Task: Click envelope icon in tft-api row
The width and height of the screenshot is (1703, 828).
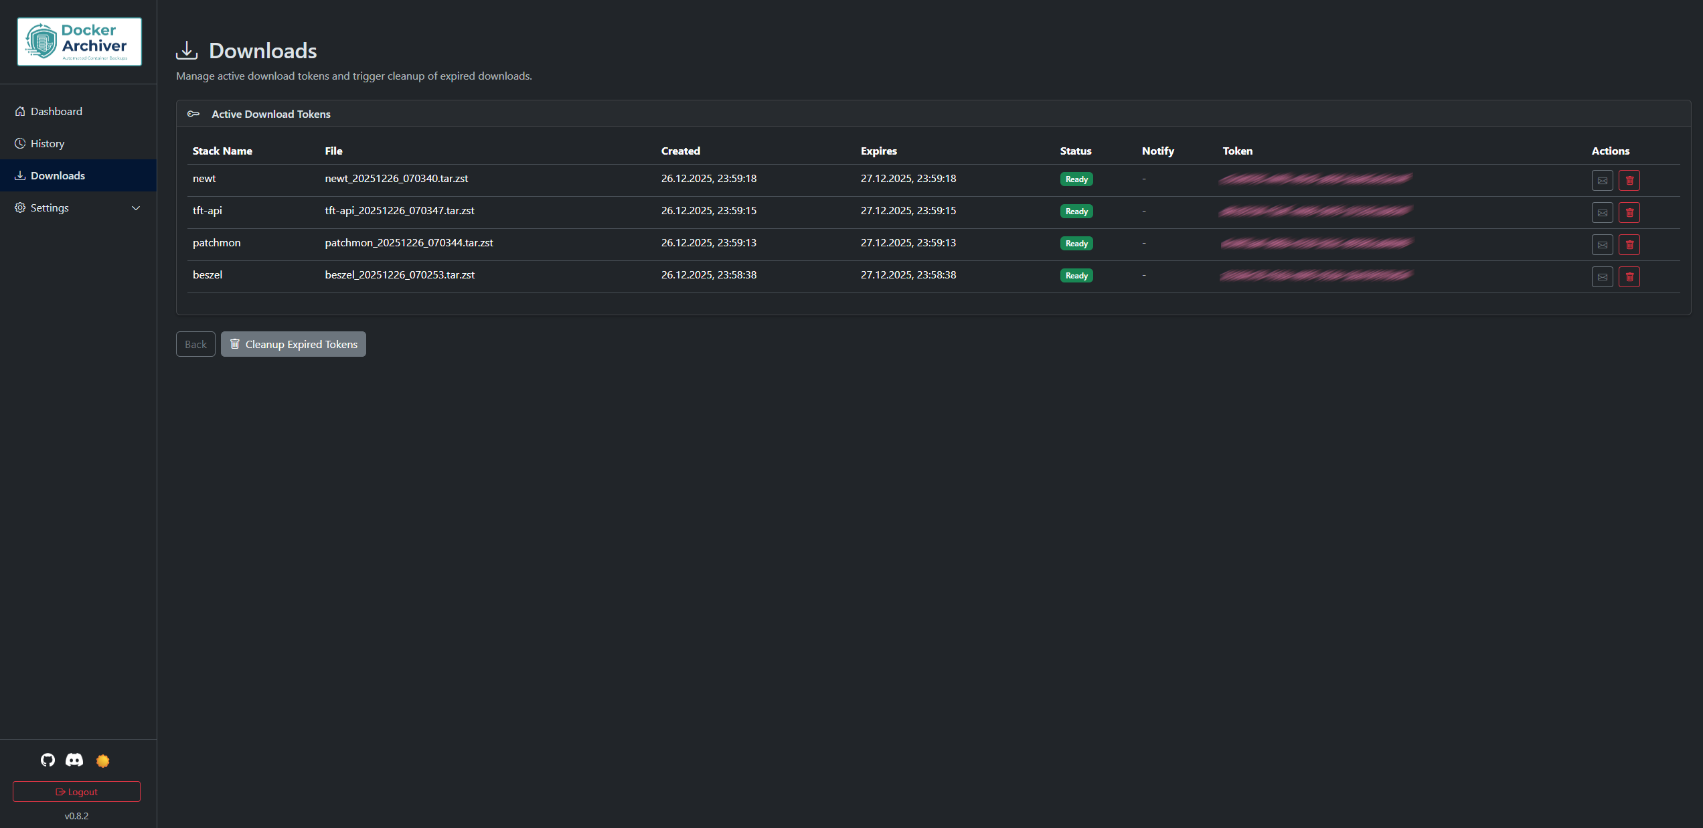Action: coord(1602,212)
